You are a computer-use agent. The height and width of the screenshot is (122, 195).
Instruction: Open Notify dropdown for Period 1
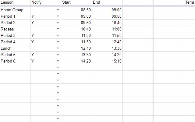tap(58, 16)
